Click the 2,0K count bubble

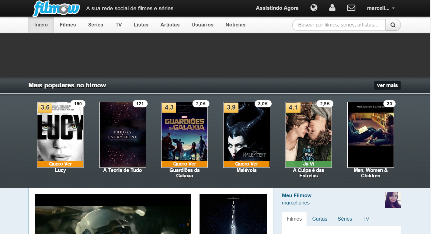tap(201, 104)
